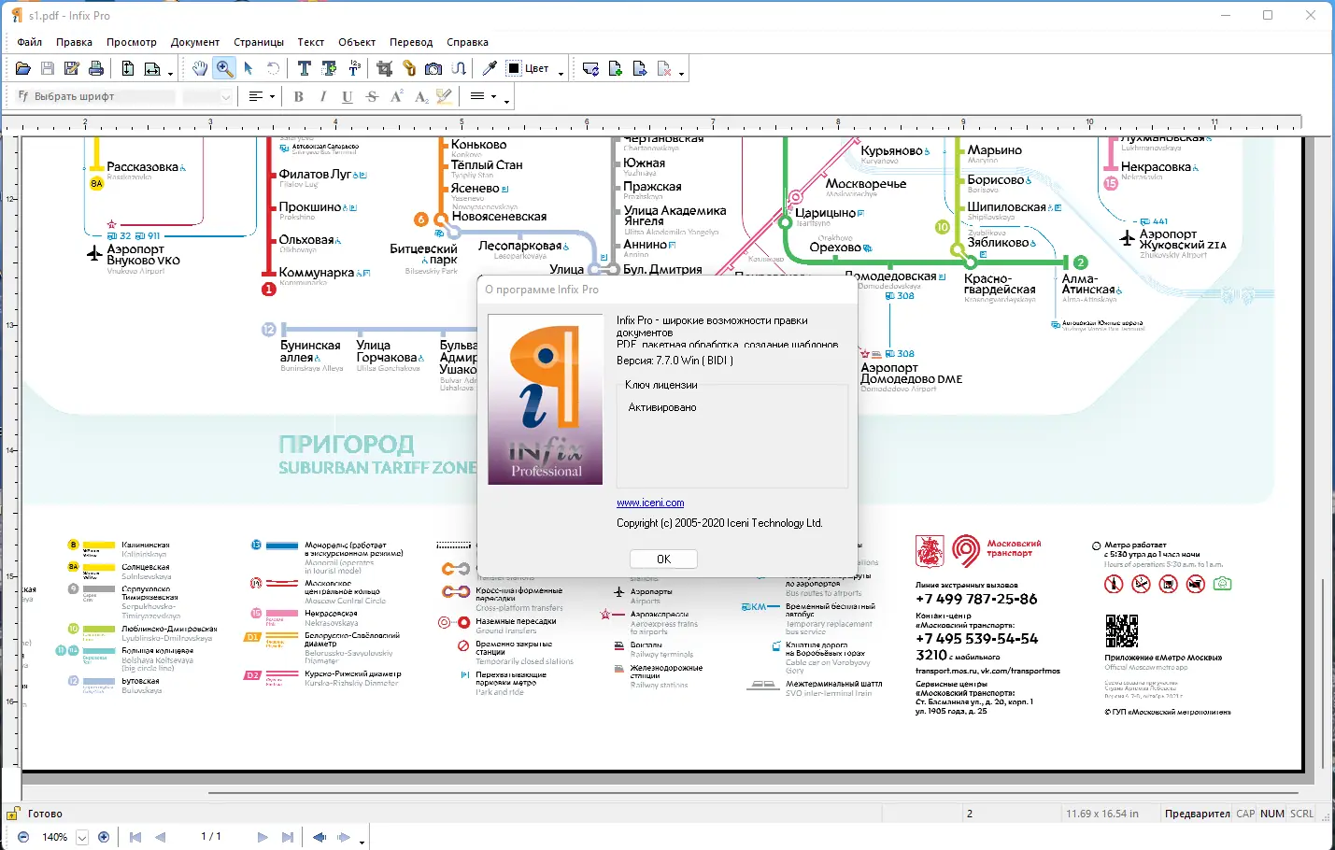Click the previous view back arrow

tap(320, 837)
